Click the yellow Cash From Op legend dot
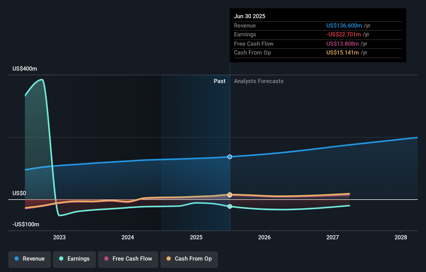The height and width of the screenshot is (272, 426). pyautogui.click(x=168, y=259)
